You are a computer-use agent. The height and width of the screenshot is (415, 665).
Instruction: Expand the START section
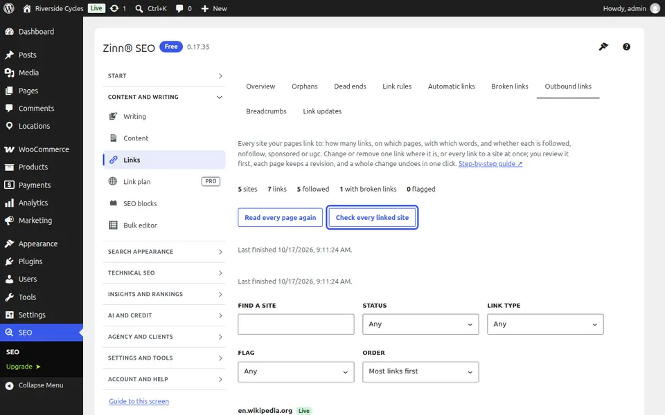click(x=164, y=76)
